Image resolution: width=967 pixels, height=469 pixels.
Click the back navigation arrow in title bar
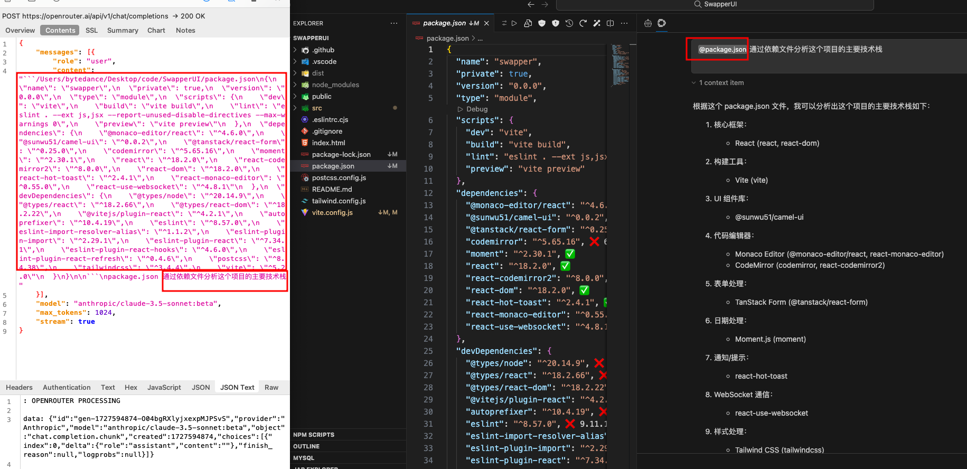pyautogui.click(x=531, y=4)
